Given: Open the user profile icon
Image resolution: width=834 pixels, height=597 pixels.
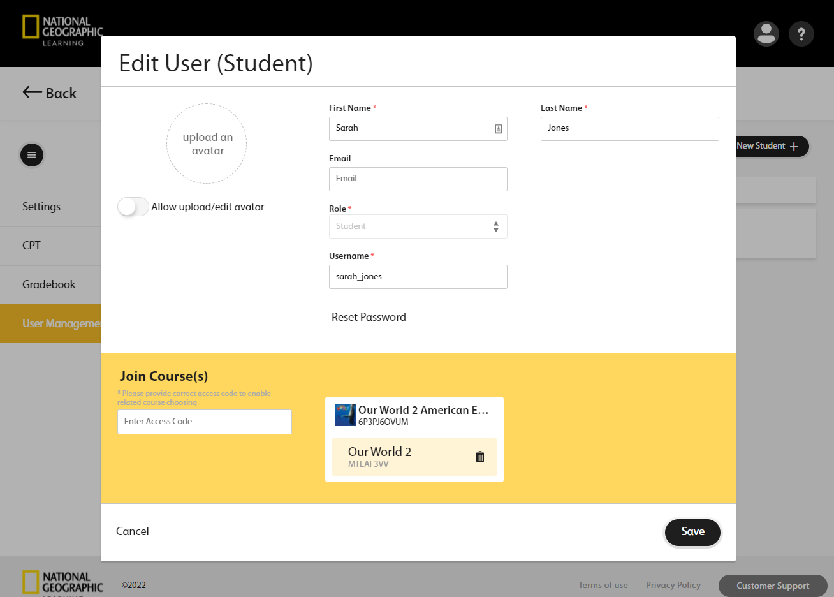Looking at the screenshot, I should click(766, 34).
